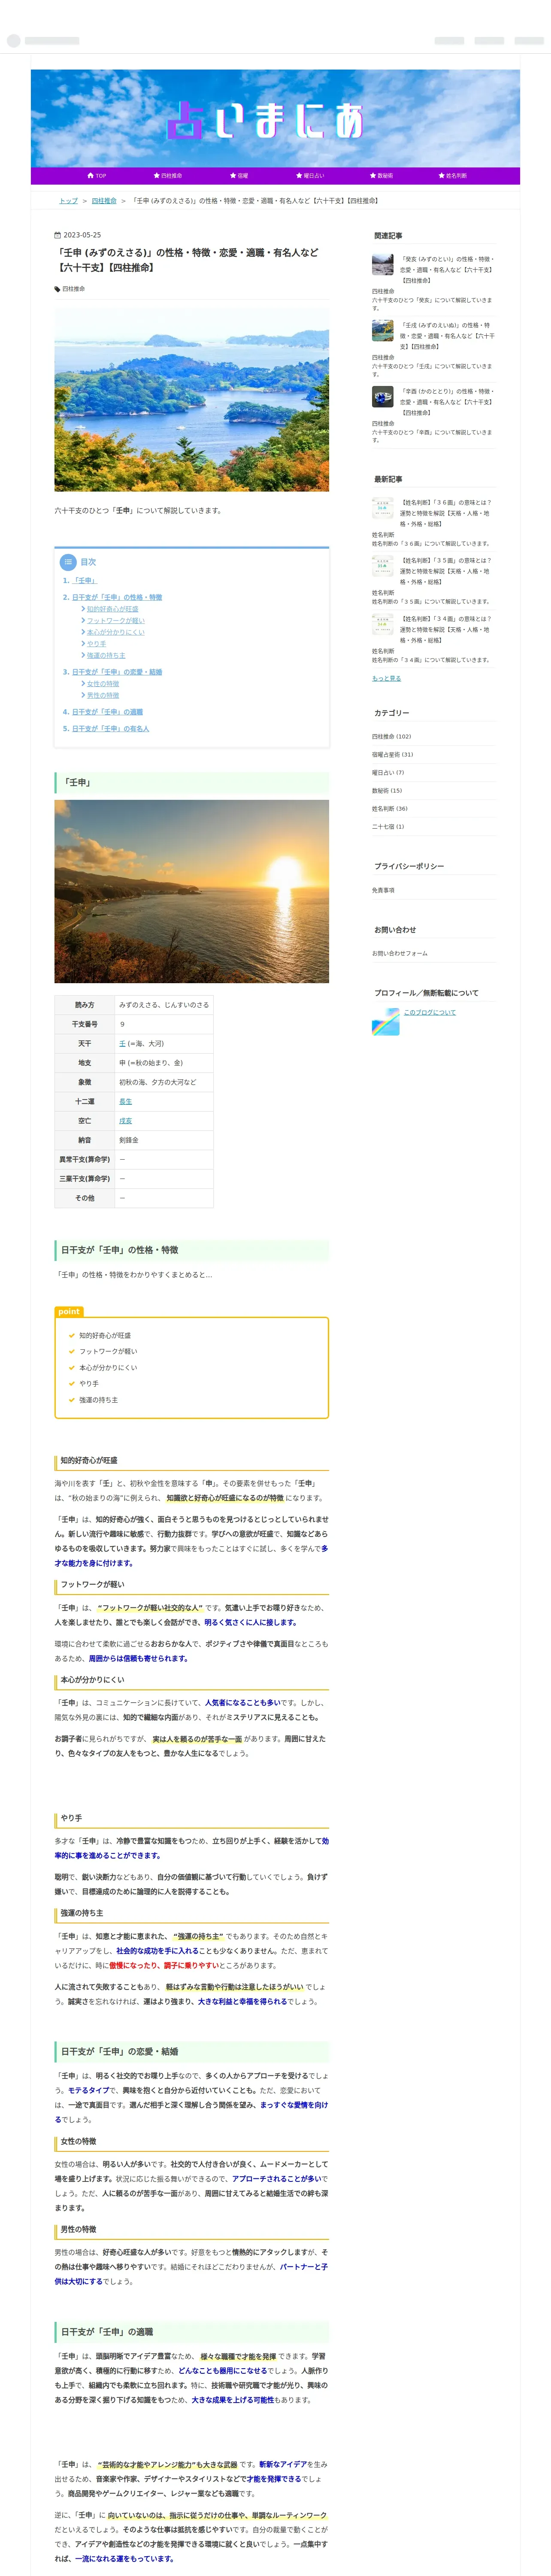The height and width of the screenshot is (2576, 551).
Task: Click the calendar icon beside 2023-05-25
Action: pyautogui.click(x=57, y=235)
